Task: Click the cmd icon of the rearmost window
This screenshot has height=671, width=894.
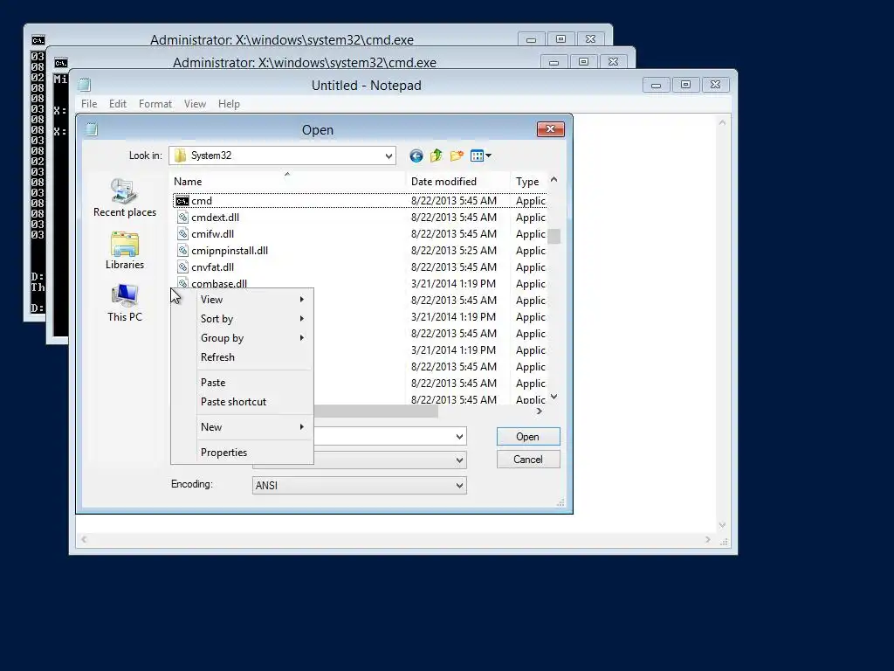Action: tap(38, 40)
